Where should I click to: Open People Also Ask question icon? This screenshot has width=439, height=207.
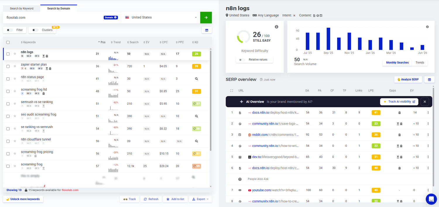[x=240, y=179]
